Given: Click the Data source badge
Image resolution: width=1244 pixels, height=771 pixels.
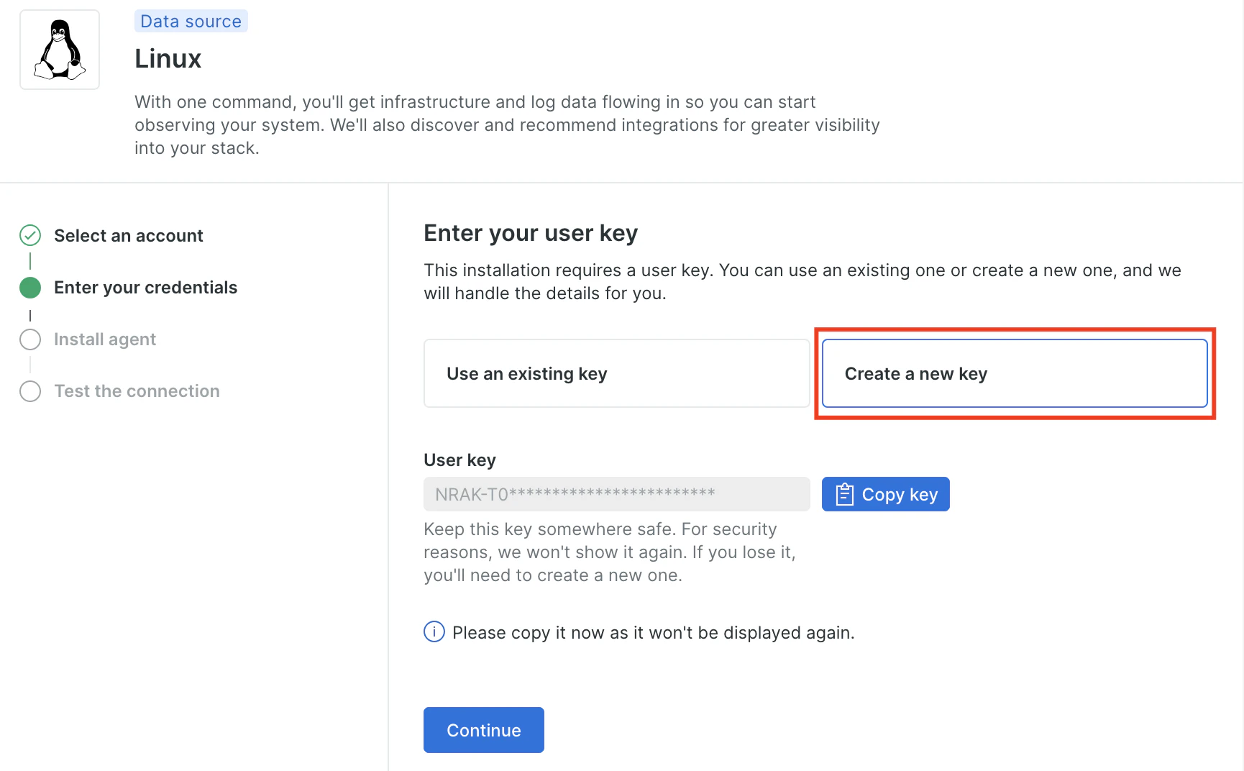Looking at the screenshot, I should pos(191,22).
